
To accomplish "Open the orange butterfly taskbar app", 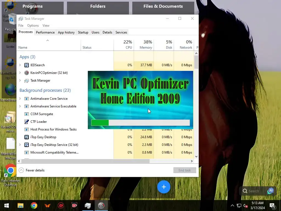I will pyautogui.click(x=47, y=206).
